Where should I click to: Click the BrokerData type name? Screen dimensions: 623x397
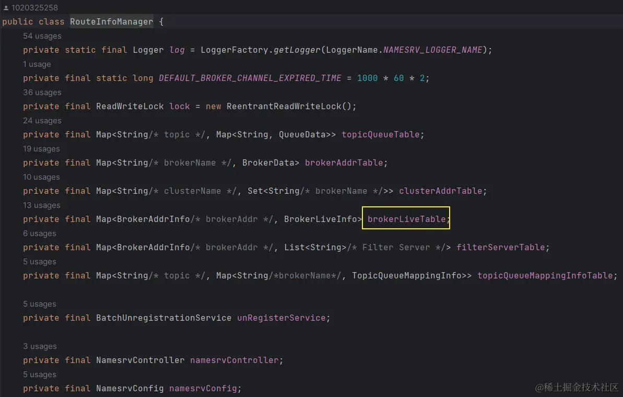268,163
